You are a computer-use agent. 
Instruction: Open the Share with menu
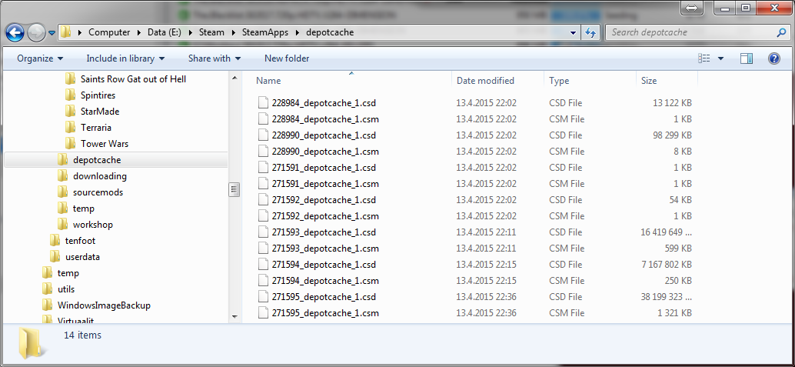point(215,58)
